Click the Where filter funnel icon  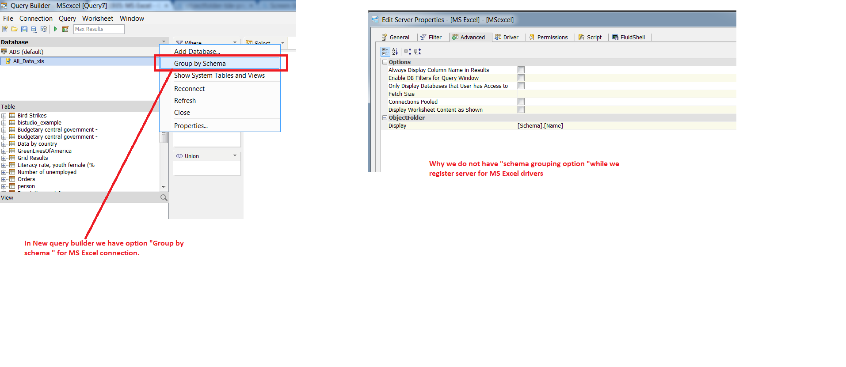[x=179, y=43]
